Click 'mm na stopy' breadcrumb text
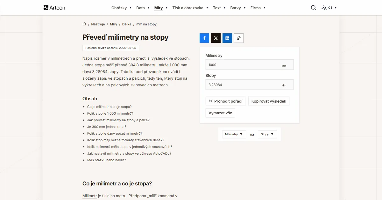 [146, 24]
